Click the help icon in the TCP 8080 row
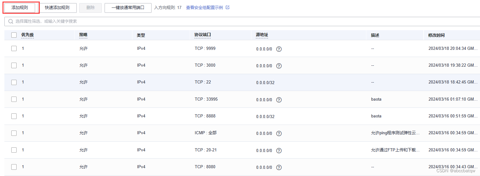The width and height of the screenshot is (480, 176). pos(279,167)
